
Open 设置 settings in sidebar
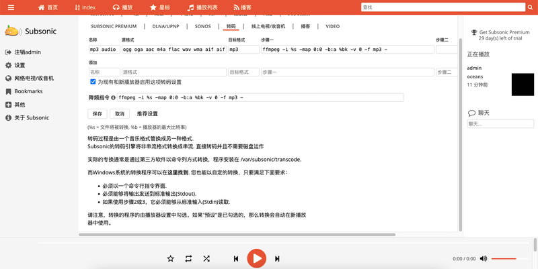pyautogui.click(x=15, y=65)
